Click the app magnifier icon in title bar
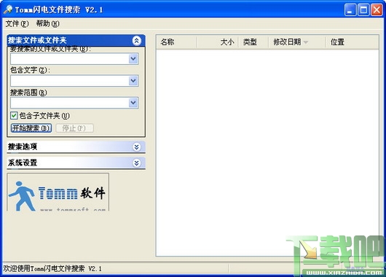This screenshot has height=277, width=386. (x=8, y=9)
